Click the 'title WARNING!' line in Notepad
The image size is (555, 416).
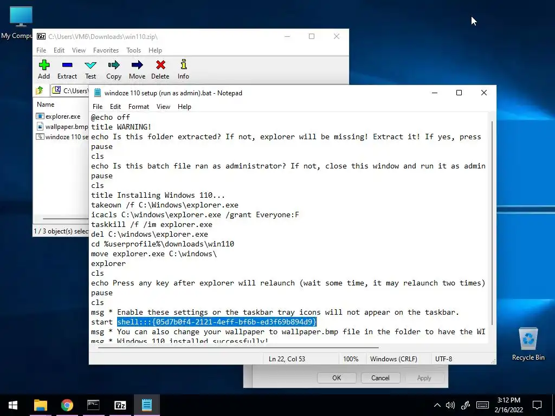[121, 127]
